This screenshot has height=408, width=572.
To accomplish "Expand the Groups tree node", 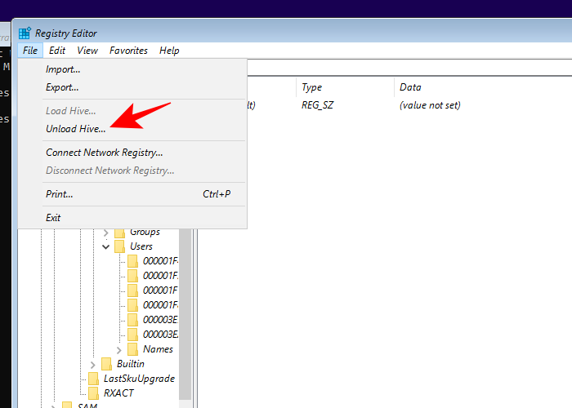I will click(106, 233).
